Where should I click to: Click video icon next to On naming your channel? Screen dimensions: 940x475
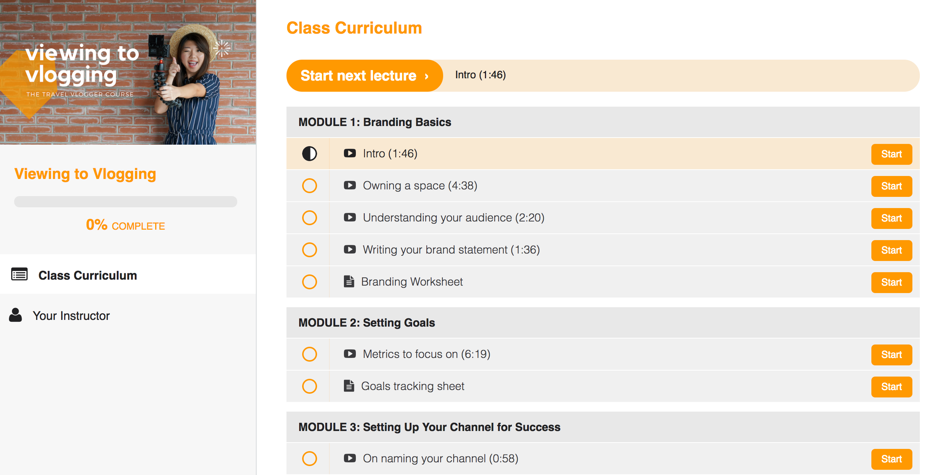tap(350, 458)
